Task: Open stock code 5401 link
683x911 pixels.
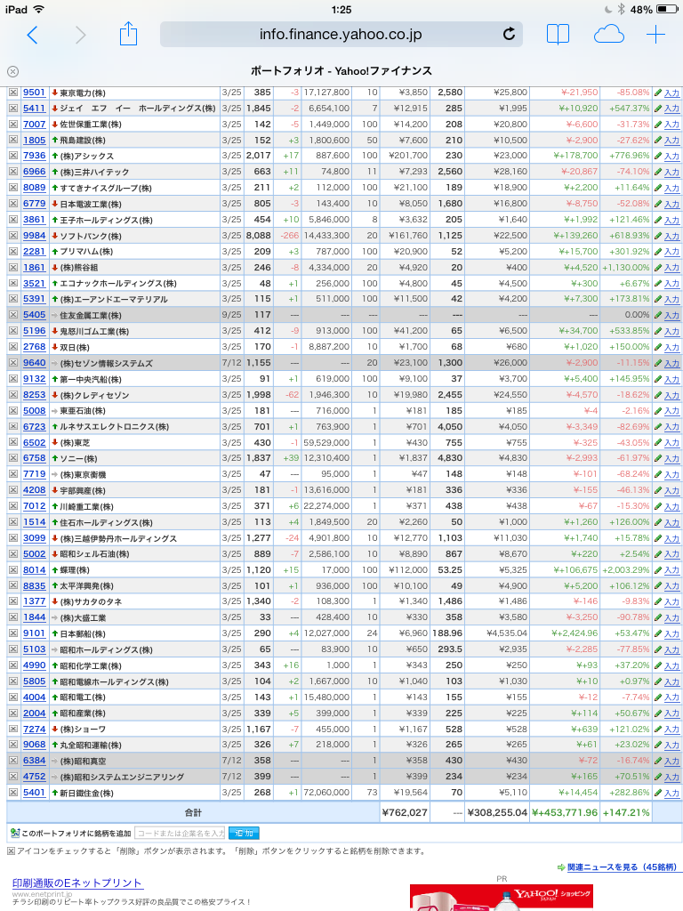Action: (x=35, y=793)
